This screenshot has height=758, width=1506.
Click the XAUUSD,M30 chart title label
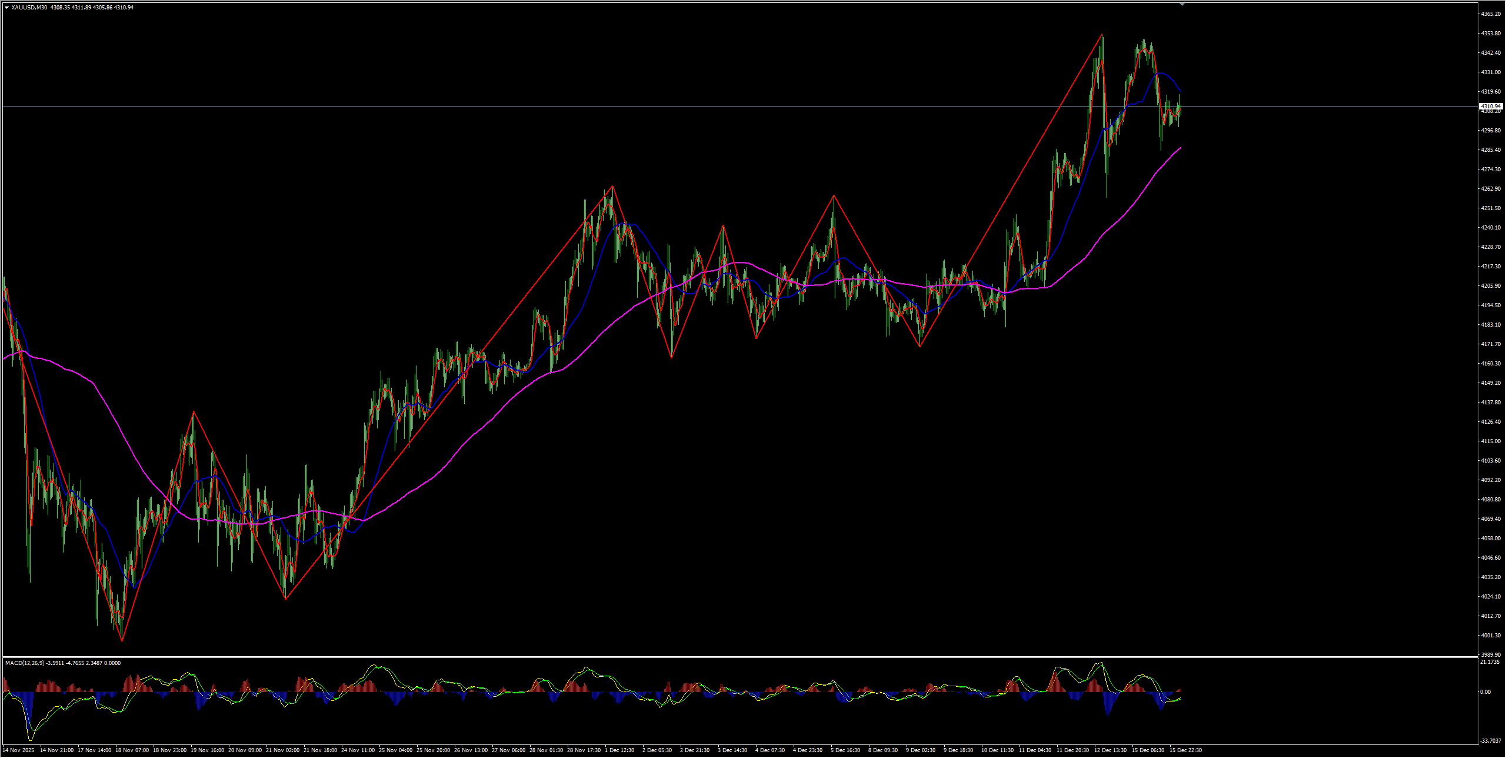point(29,8)
